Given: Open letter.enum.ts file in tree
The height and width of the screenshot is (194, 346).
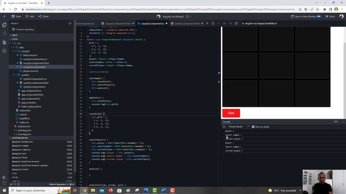Looking at the screenshot, I should [x=30, y=55].
